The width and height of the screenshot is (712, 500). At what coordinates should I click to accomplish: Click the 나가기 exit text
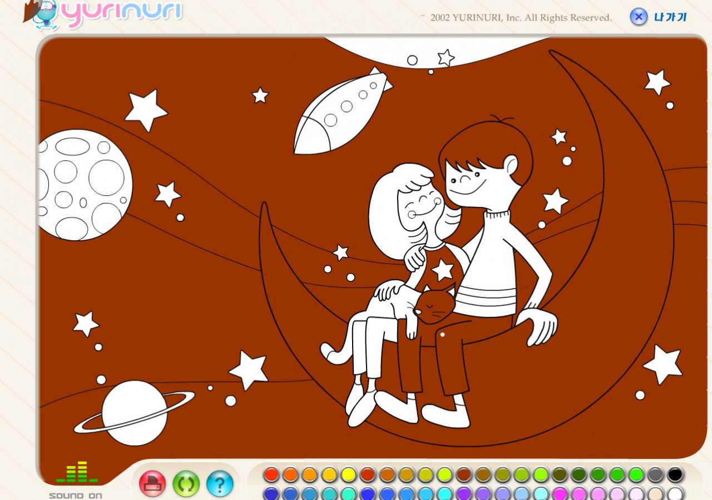pyautogui.click(x=670, y=17)
